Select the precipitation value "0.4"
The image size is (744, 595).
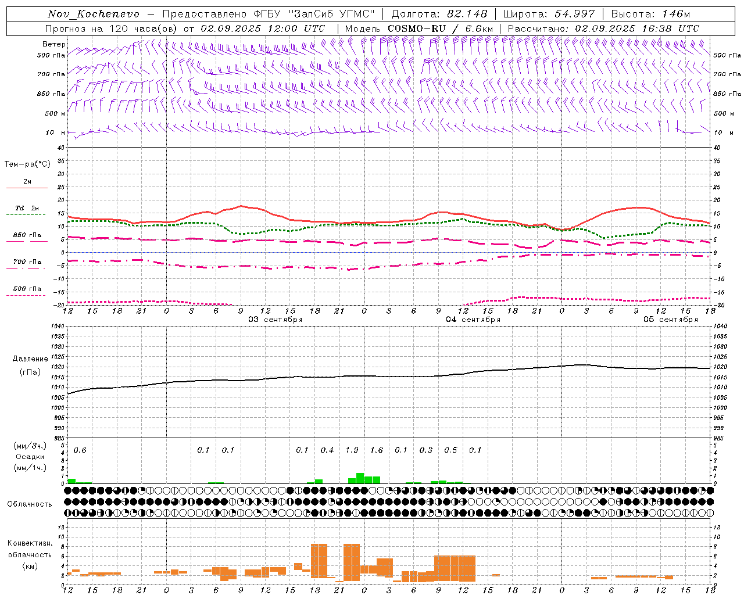click(x=327, y=450)
